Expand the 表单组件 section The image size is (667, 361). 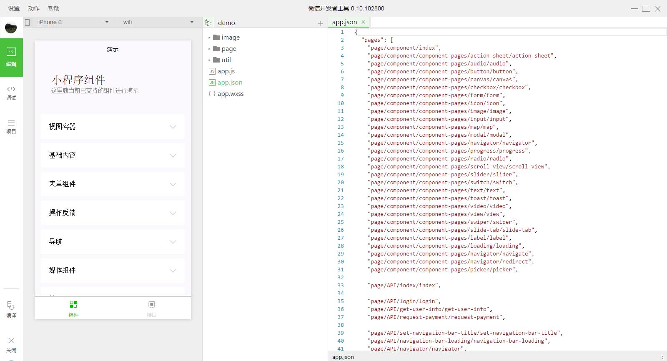113,184
